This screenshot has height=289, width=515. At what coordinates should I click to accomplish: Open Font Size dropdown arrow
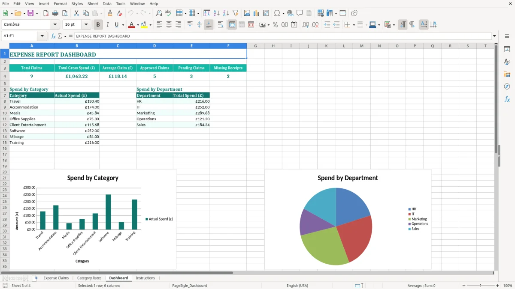(x=86, y=25)
